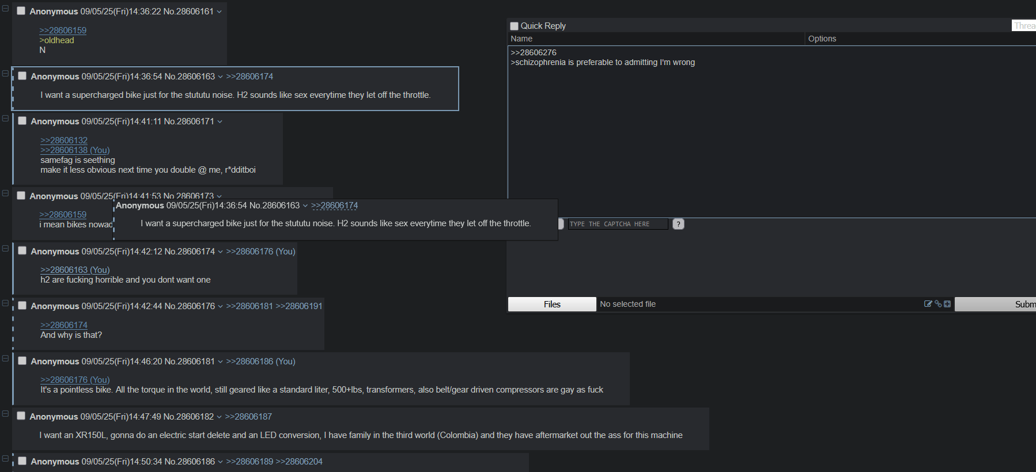Select the checkbox for post No.28606176
Image resolution: width=1036 pixels, height=472 pixels.
tap(22, 306)
